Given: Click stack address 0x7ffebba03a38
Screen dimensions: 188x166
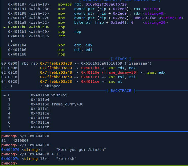Looking at the screenshot, I should click(56, 63).
